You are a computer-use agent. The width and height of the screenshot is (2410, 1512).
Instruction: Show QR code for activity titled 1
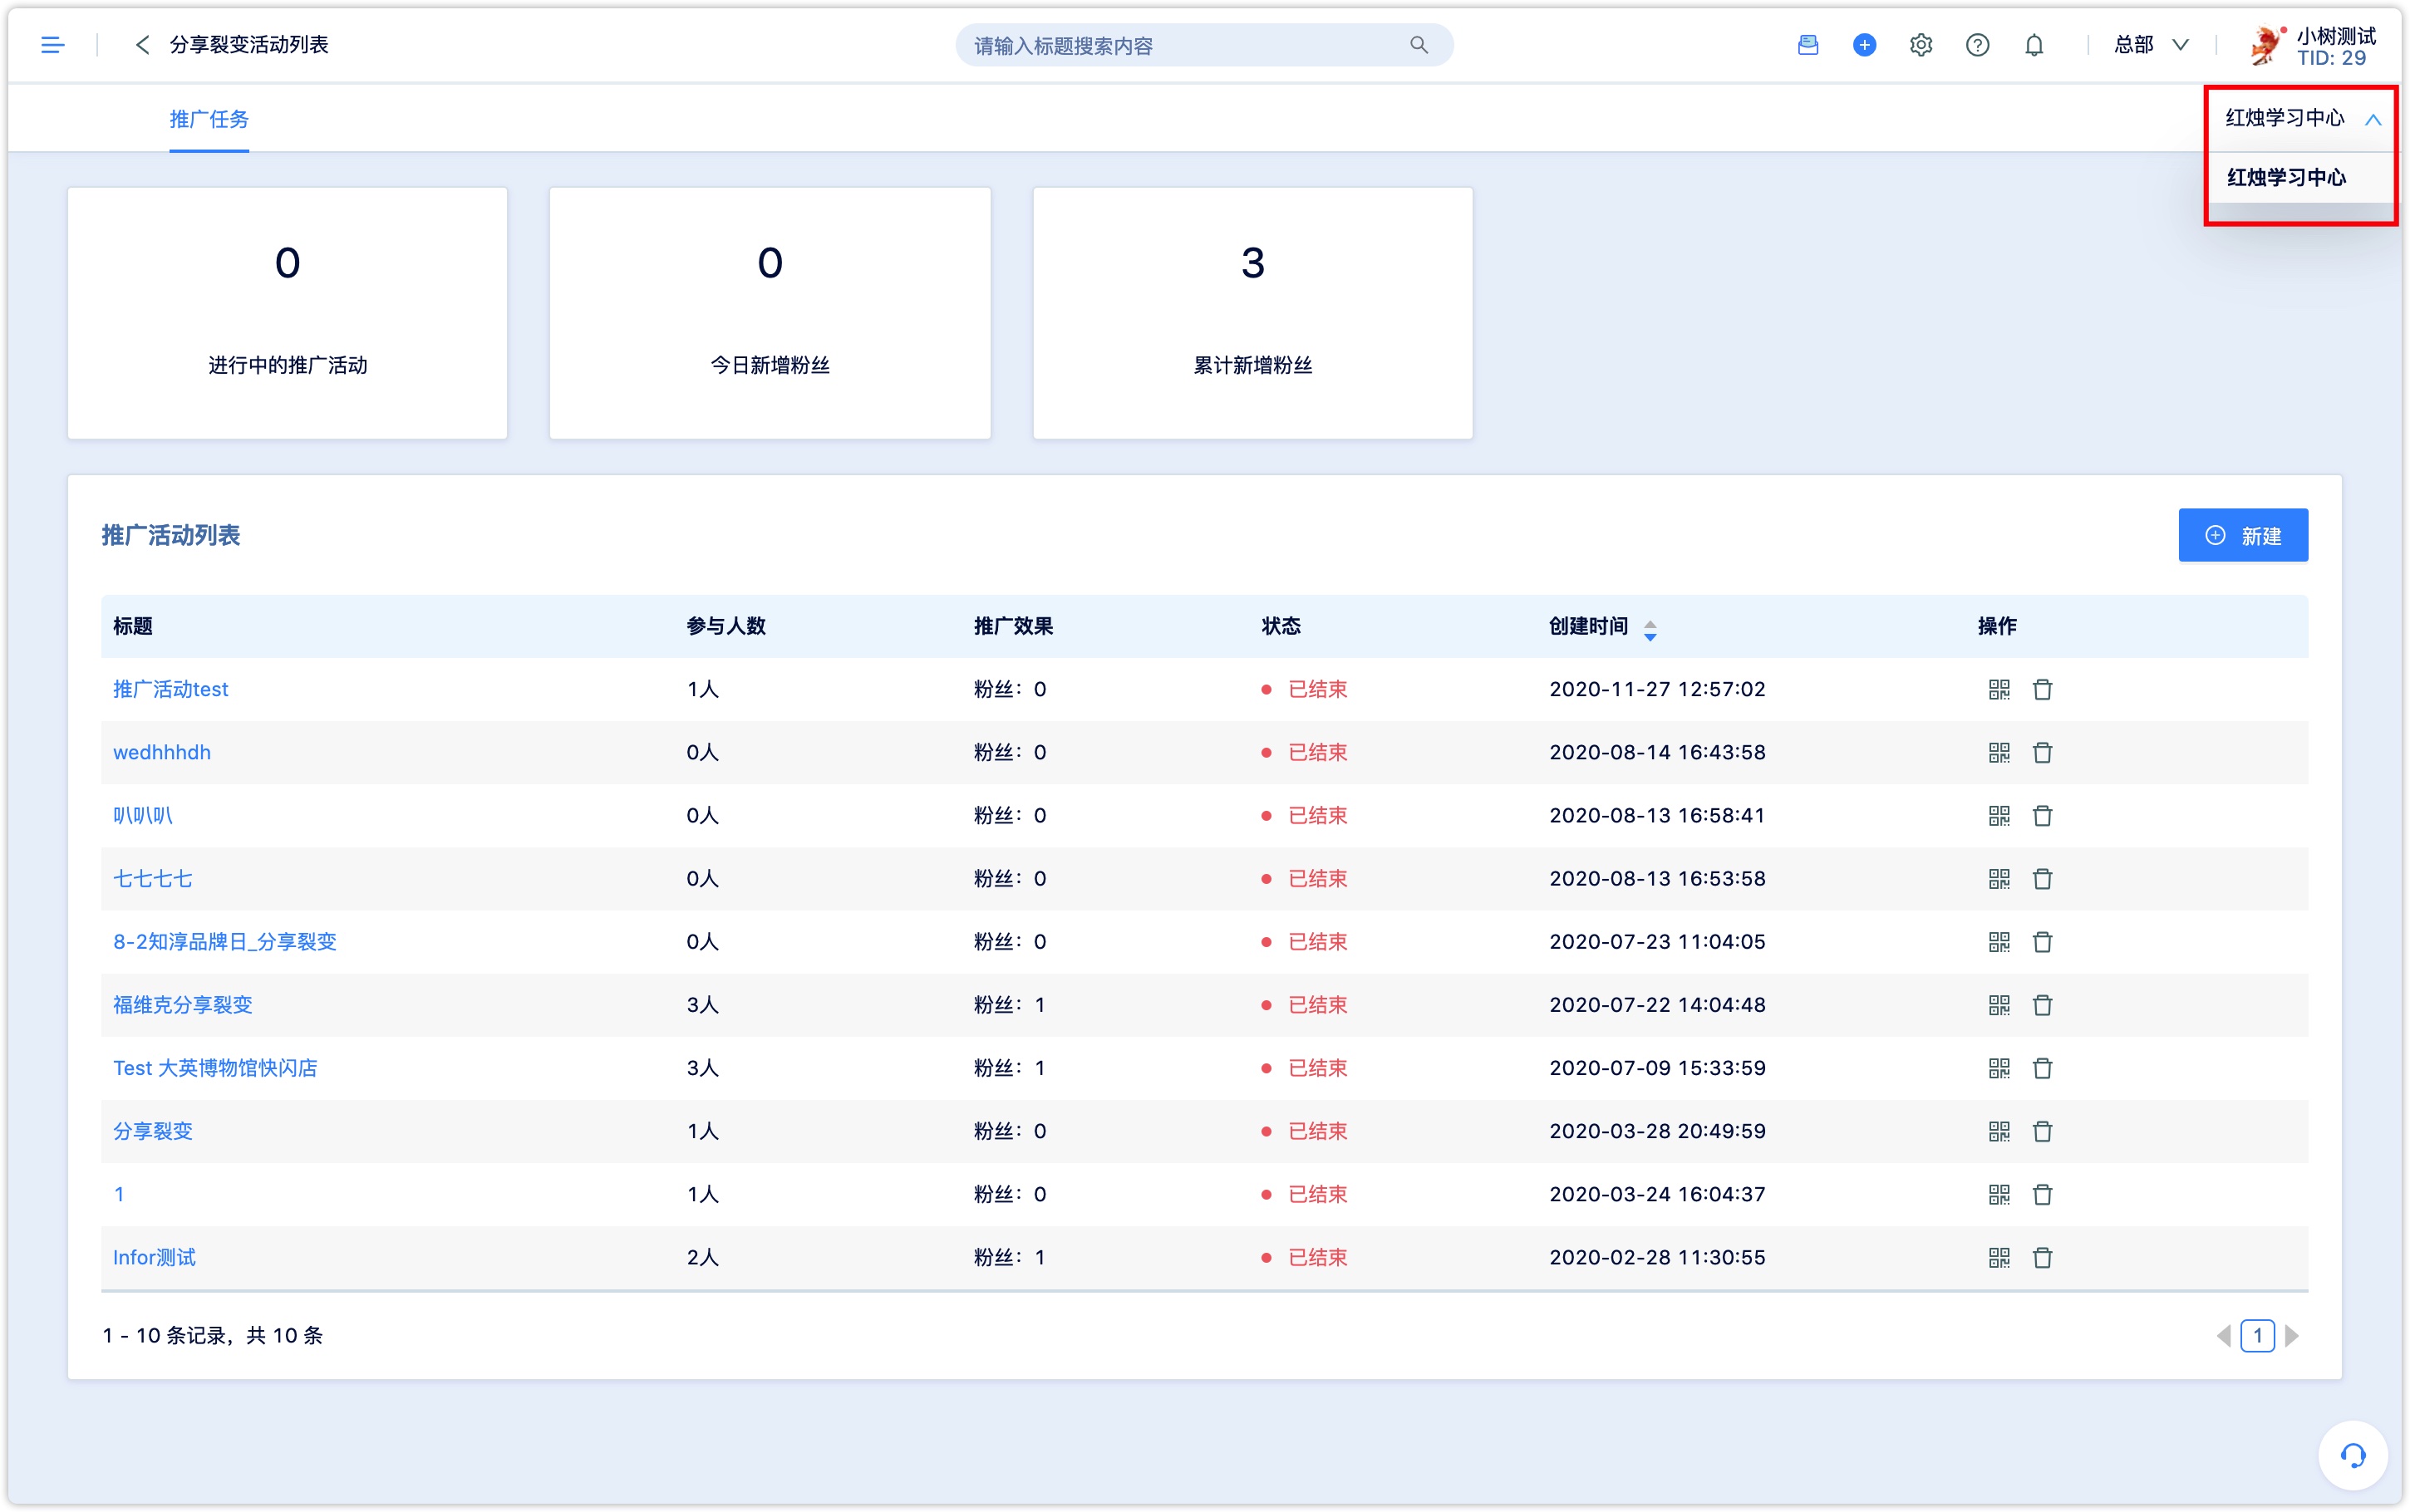pyautogui.click(x=1998, y=1194)
